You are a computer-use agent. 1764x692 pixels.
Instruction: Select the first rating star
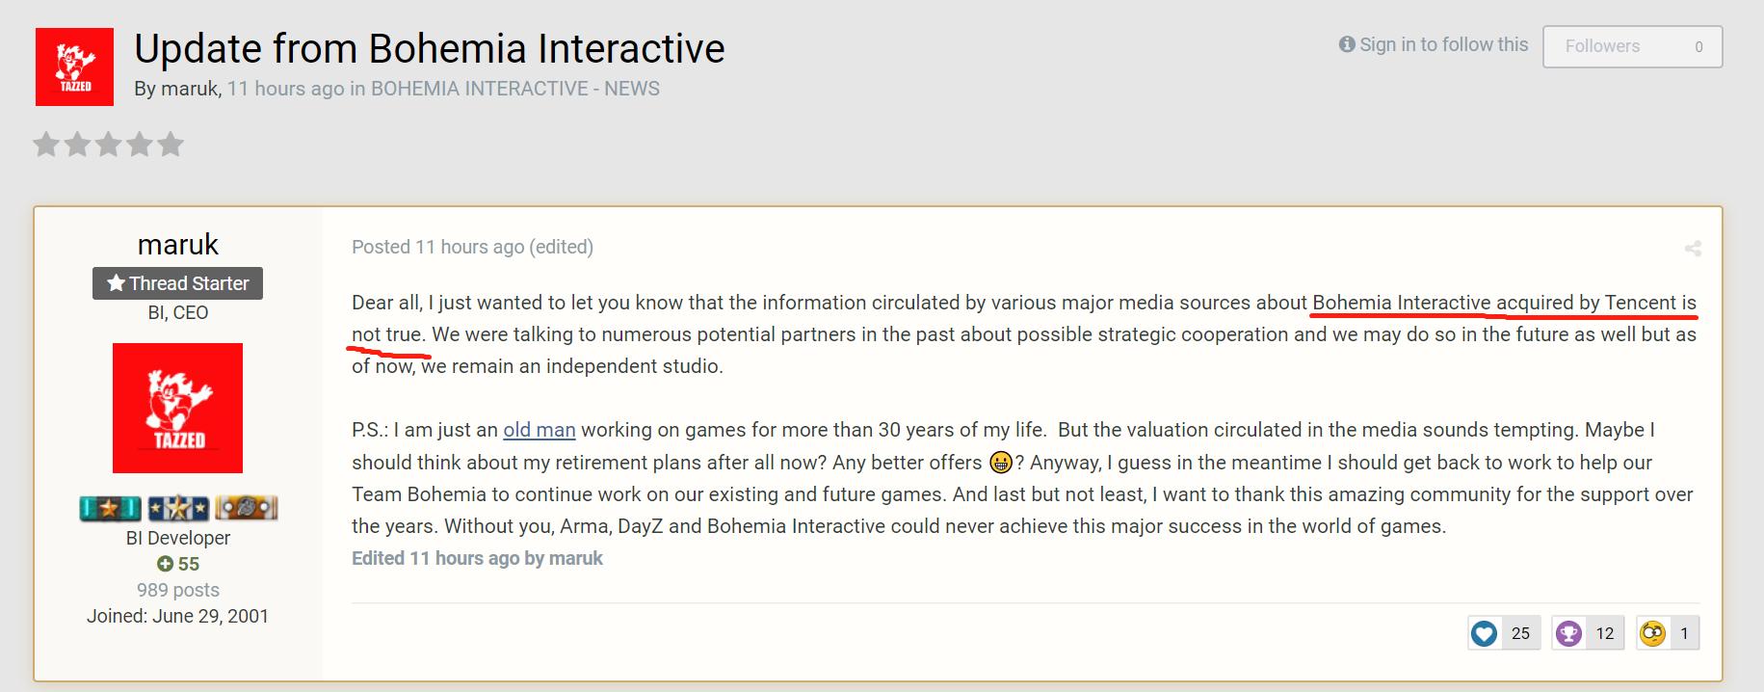tap(46, 145)
